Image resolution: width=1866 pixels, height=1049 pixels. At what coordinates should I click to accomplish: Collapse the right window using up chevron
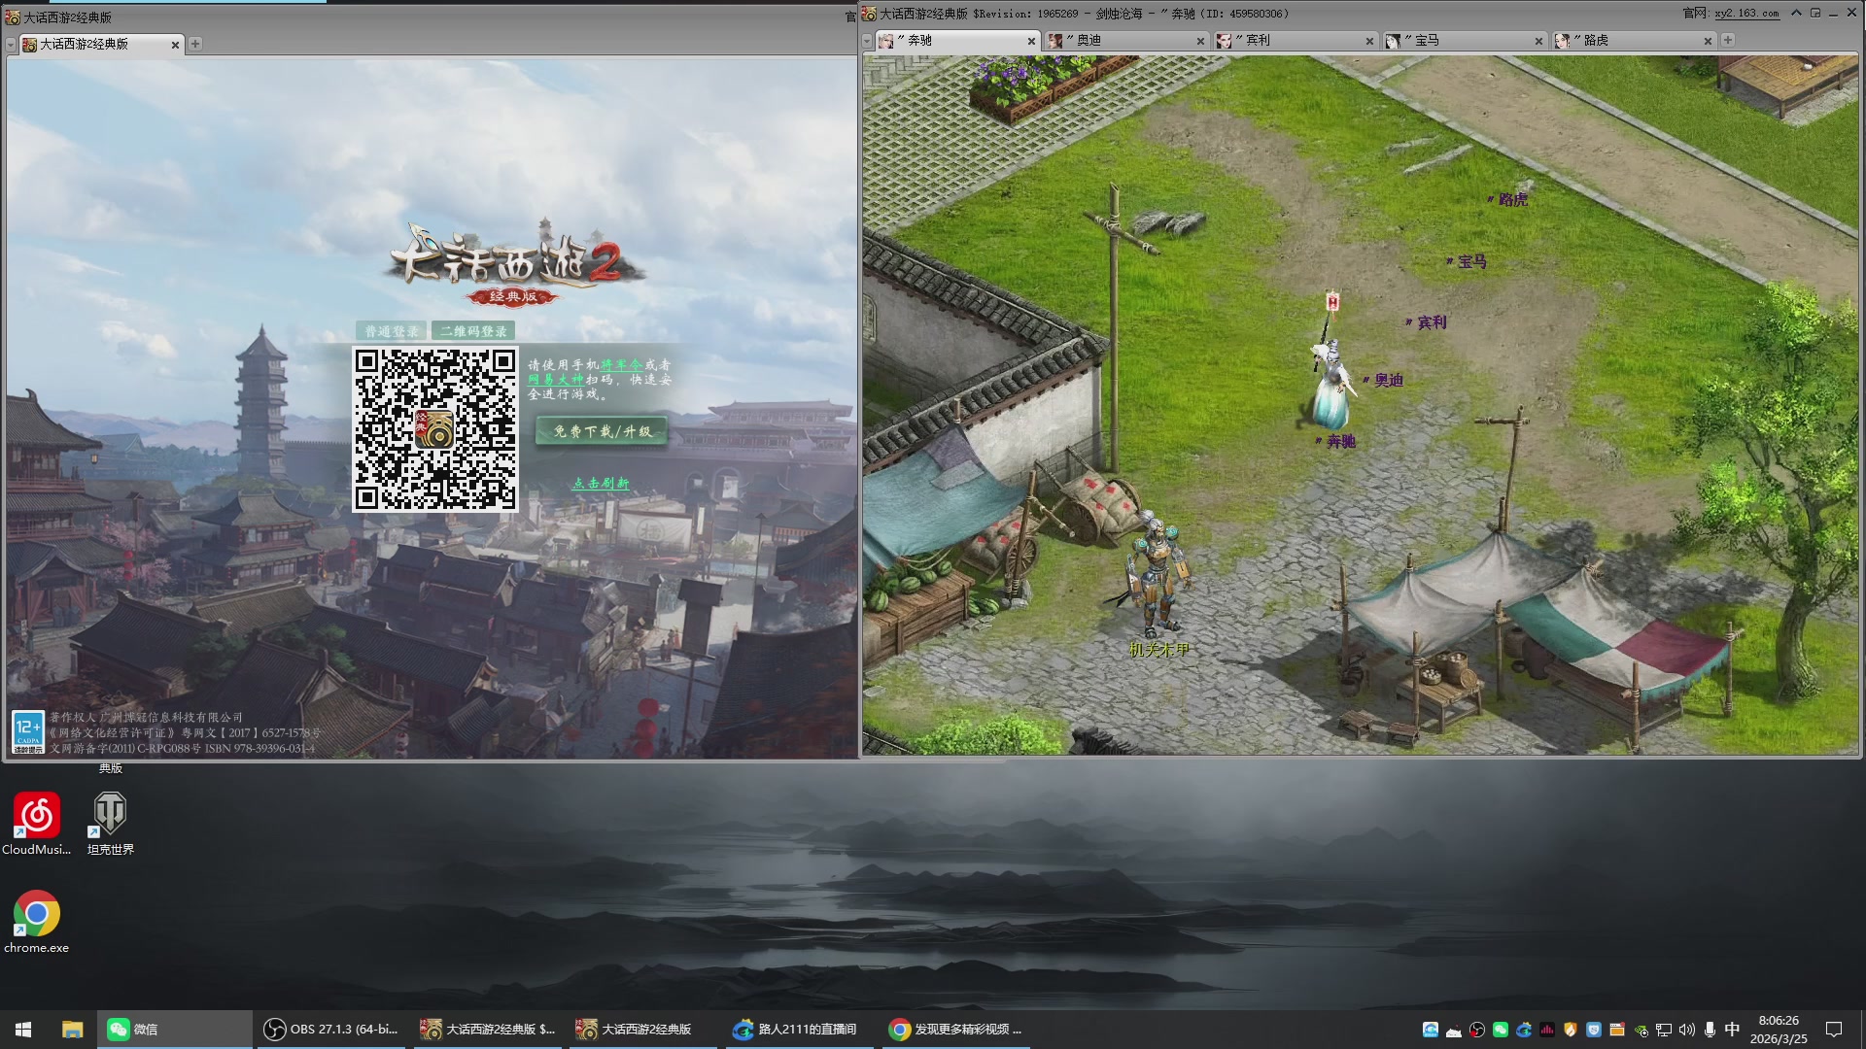tap(1796, 14)
